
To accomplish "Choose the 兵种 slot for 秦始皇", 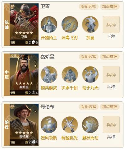I will click(x=111, y=75).
